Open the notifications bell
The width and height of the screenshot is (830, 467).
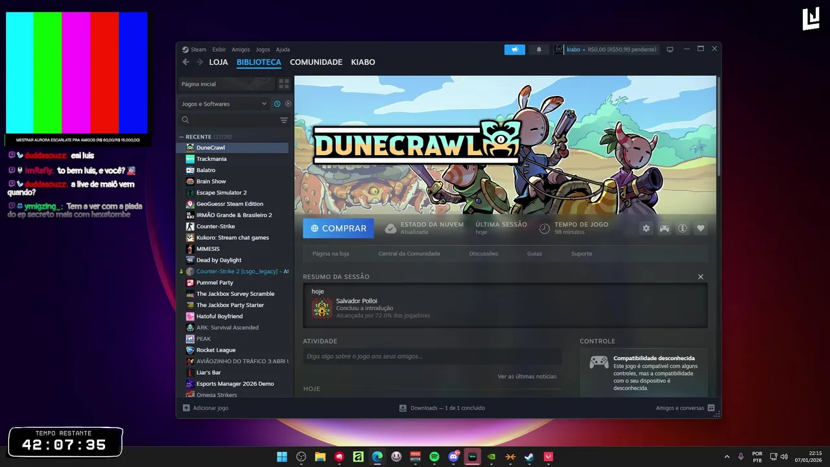click(x=539, y=49)
